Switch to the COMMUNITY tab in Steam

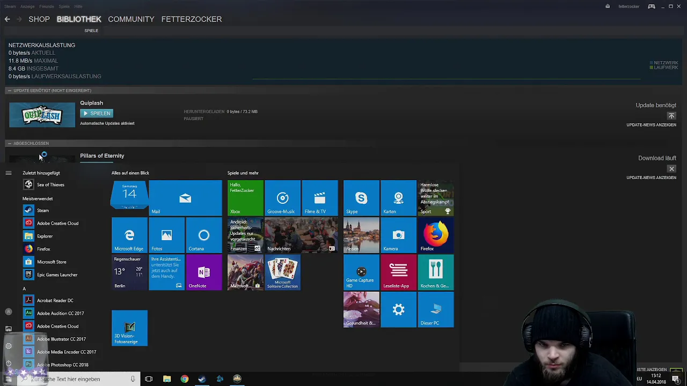coord(131,19)
